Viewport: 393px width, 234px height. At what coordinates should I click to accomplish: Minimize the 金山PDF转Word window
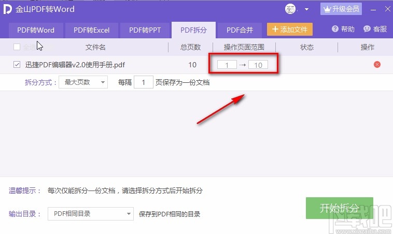pyautogui.click(x=373, y=10)
